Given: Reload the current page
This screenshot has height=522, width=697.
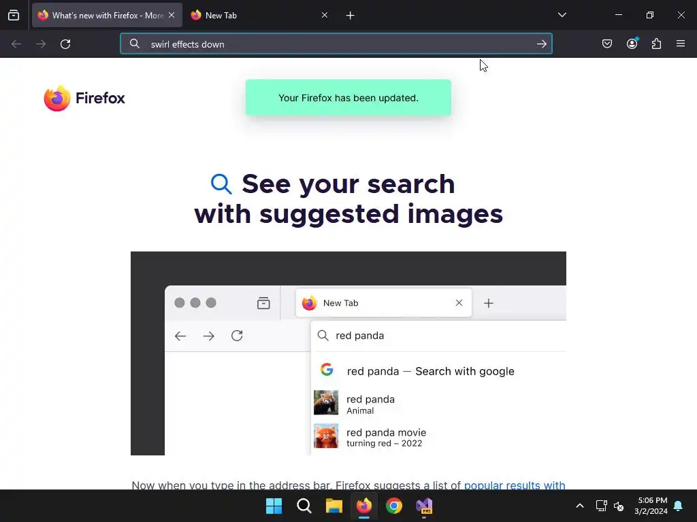Looking at the screenshot, I should click(x=65, y=44).
